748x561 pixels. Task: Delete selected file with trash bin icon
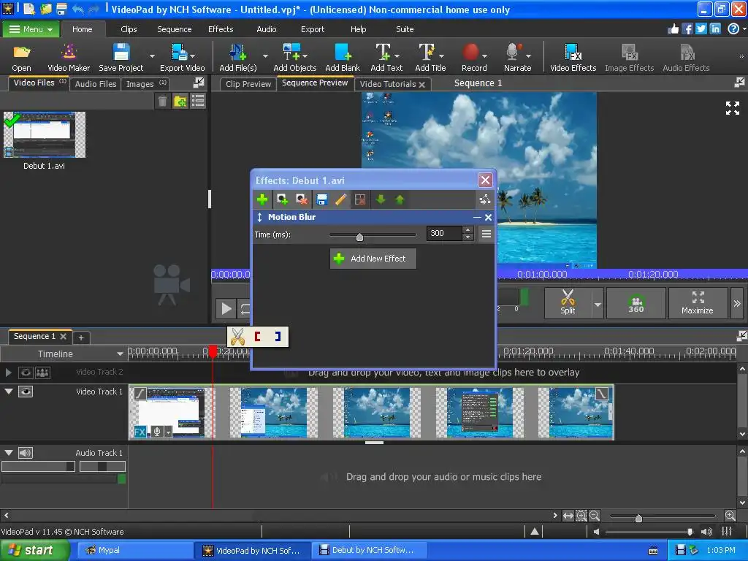[x=162, y=101]
